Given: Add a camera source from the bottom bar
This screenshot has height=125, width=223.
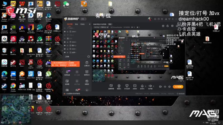Looking at the screenshot, I should [119, 87].
